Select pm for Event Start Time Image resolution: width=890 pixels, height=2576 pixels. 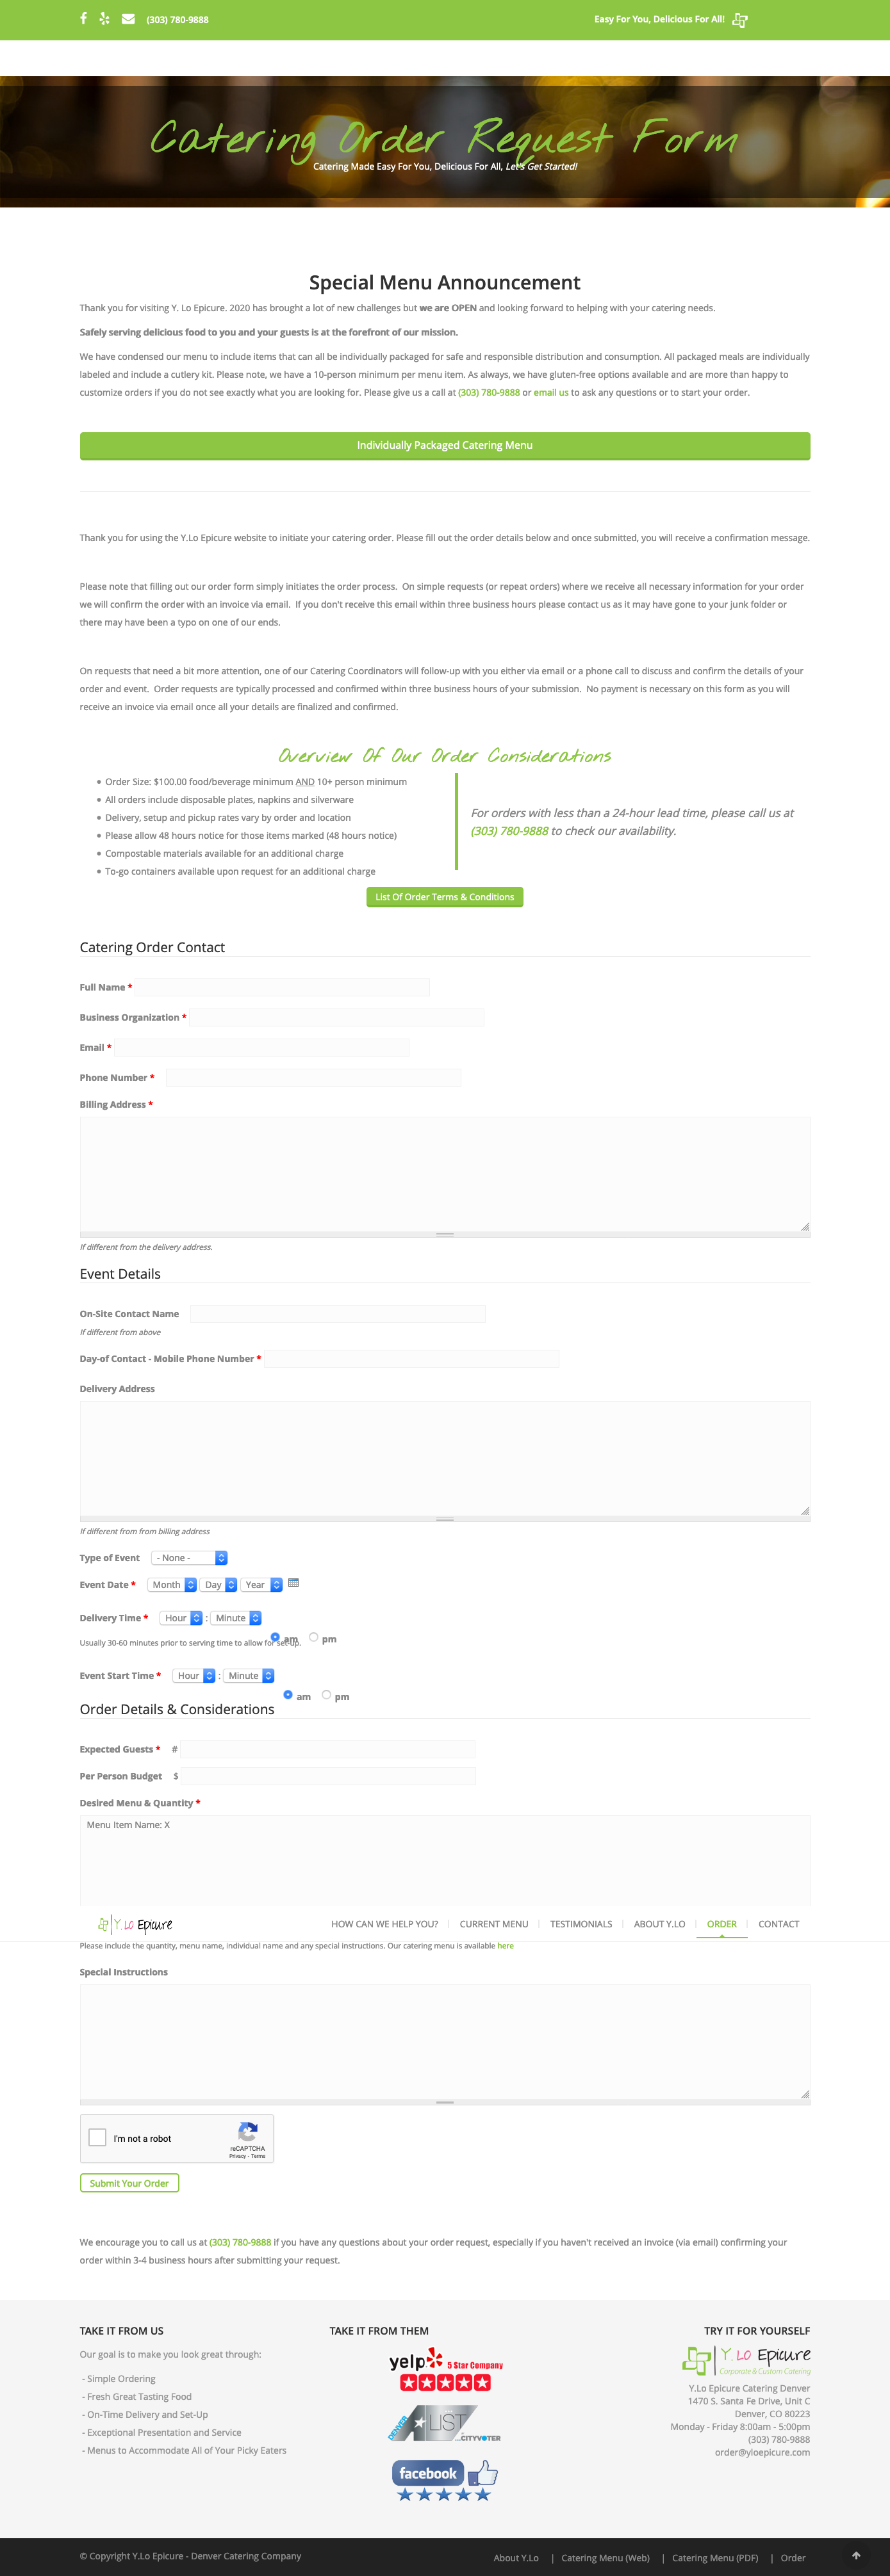(x=326, y=1695)
